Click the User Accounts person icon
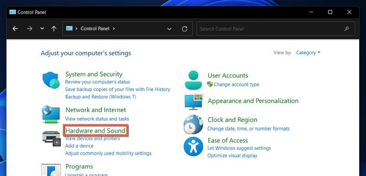The image size is (366, 176). coord(193,80)
